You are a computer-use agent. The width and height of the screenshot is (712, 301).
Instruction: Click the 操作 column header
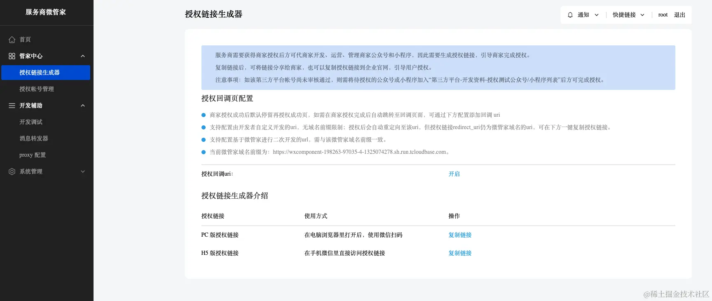click(x=454, y=216)
